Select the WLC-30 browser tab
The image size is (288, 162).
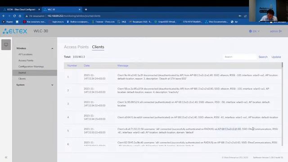tap(62, 9)
